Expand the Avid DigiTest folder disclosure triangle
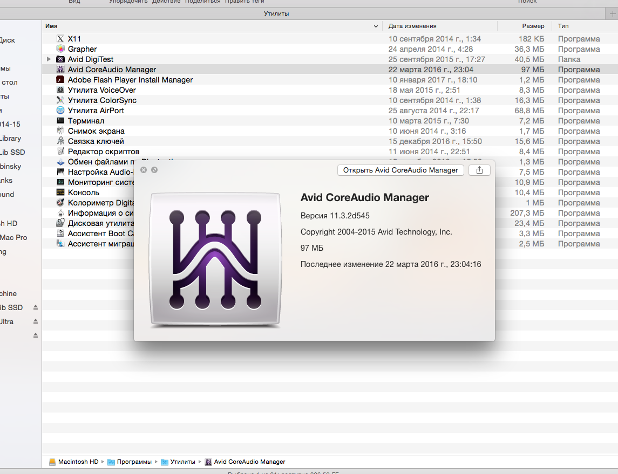 coord(49,59)
